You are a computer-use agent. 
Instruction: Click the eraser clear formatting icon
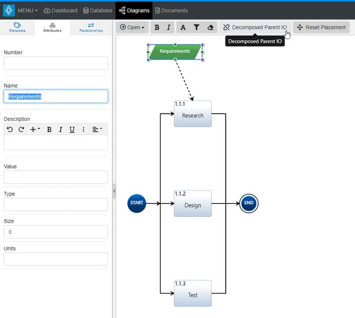point(210,28)
